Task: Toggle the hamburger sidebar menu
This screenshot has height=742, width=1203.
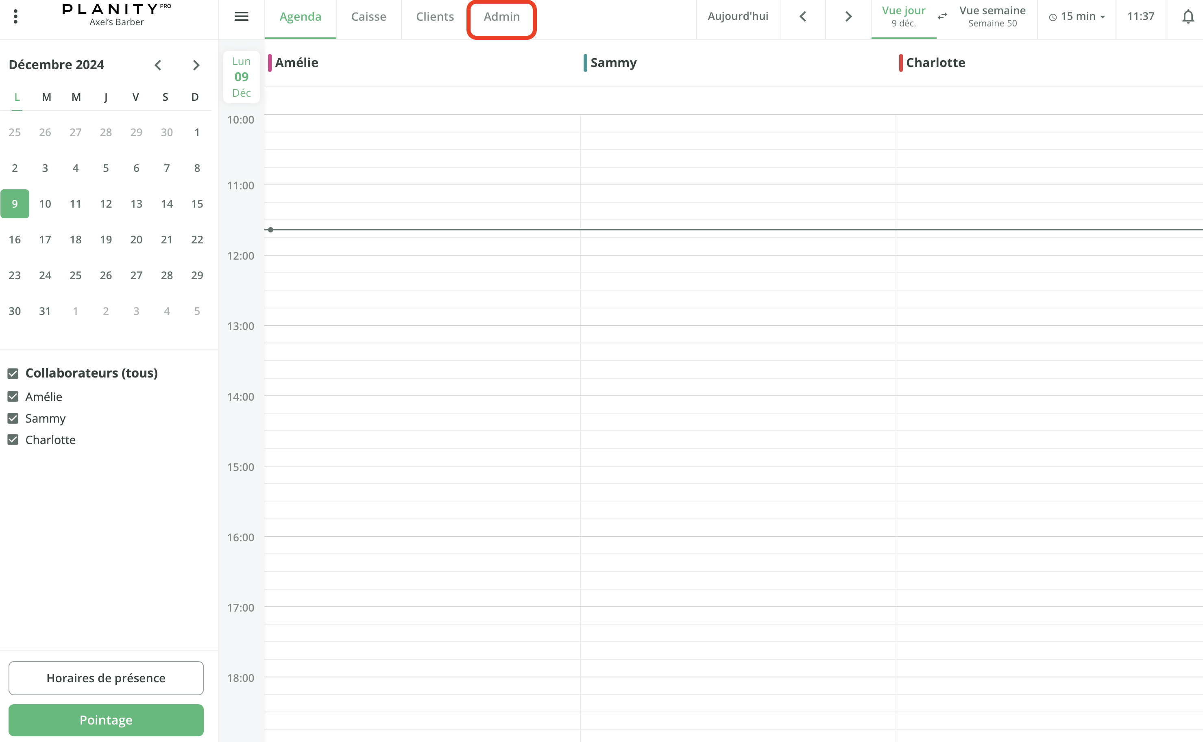Action: pyautogui.click(x=241, y=17)
